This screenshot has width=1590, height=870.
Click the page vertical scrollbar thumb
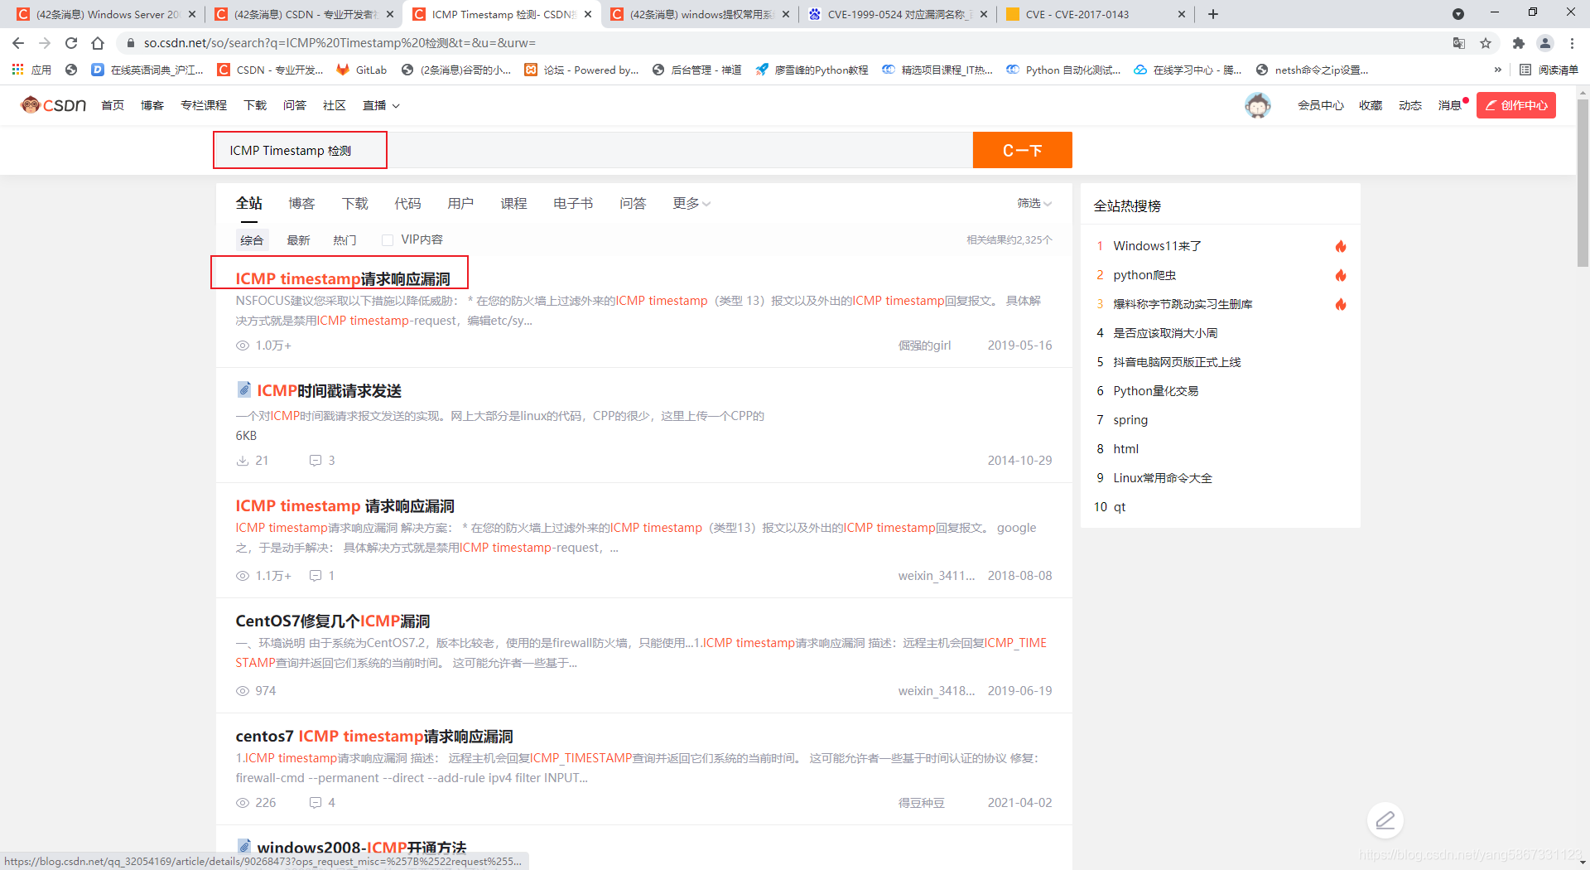pos(1583,182)
